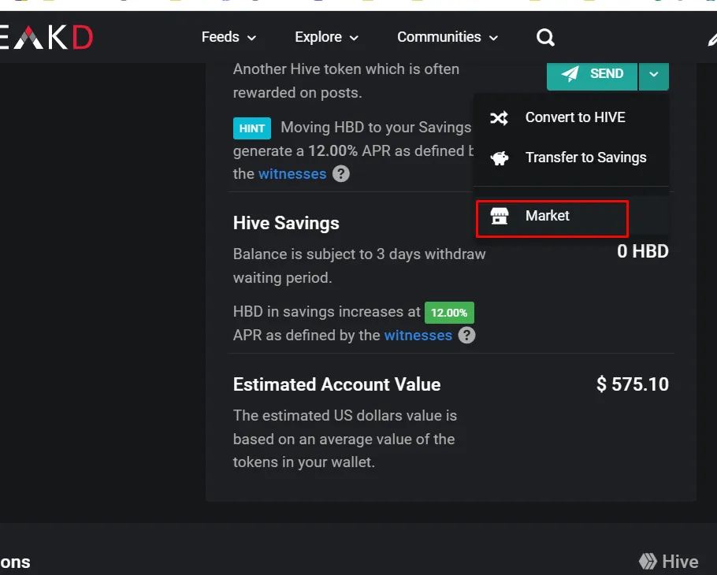The image size is (717, 575).
Task: Click the Hive Savings heading
Action: click(x=286, y=223)
